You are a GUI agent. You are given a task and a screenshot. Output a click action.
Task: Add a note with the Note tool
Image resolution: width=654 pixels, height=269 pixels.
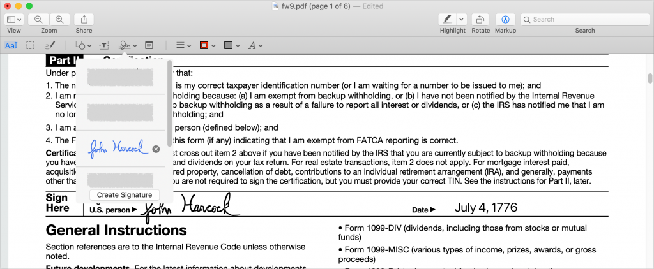(149, 45)
